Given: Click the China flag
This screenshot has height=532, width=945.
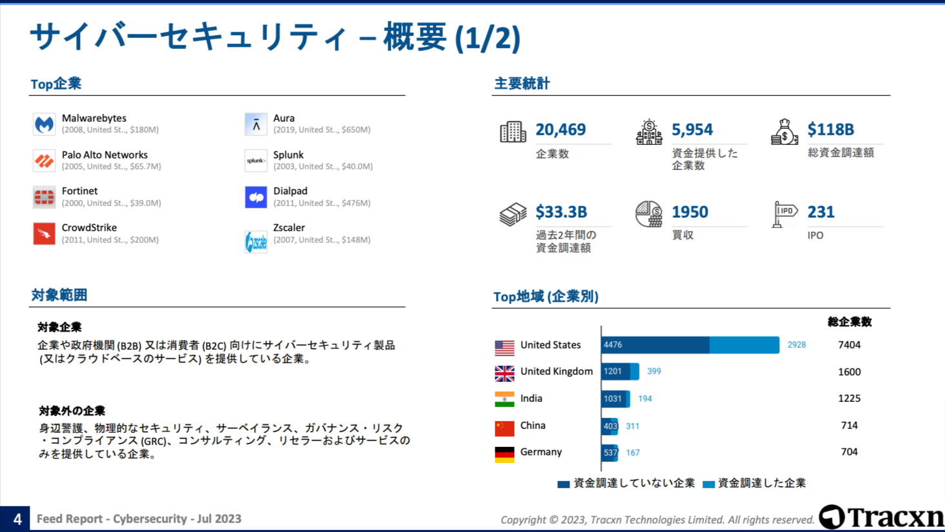Looking at the screenshot, I should pyautogui.click(x=504, y=428).
